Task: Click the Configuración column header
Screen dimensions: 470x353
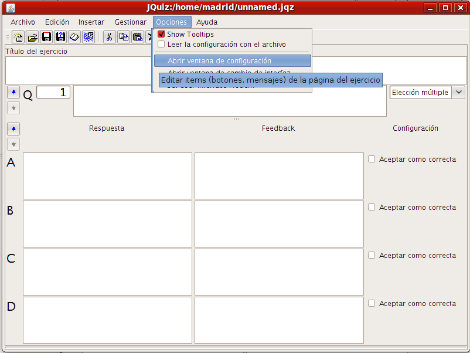Action: pyautogui.click(x=415, y=128)
